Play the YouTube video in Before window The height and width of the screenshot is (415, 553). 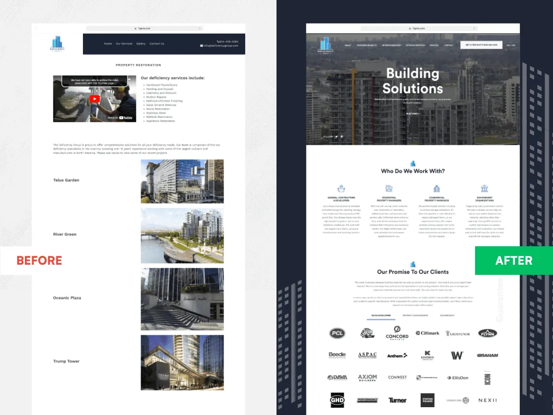coord(94,99)
